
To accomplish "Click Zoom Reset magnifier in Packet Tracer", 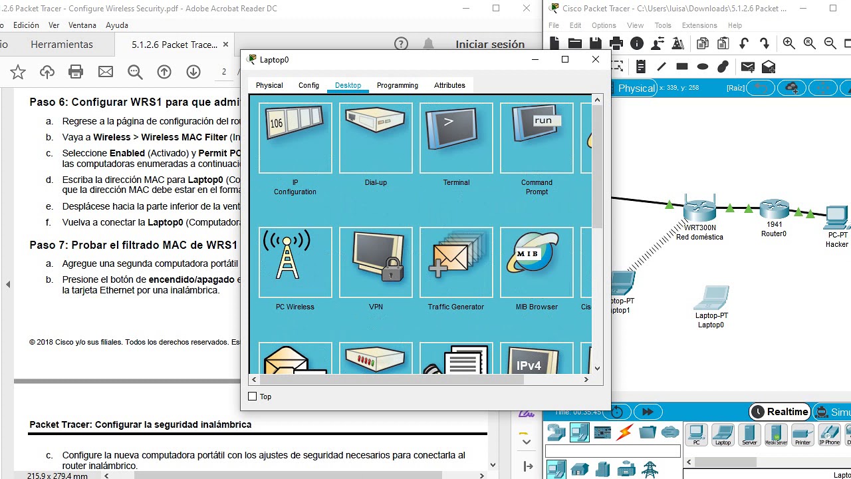I will pos(810,43).
